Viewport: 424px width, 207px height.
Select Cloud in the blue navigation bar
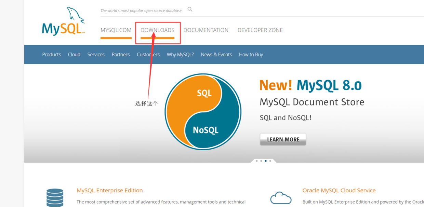click(x=74, y=54)
